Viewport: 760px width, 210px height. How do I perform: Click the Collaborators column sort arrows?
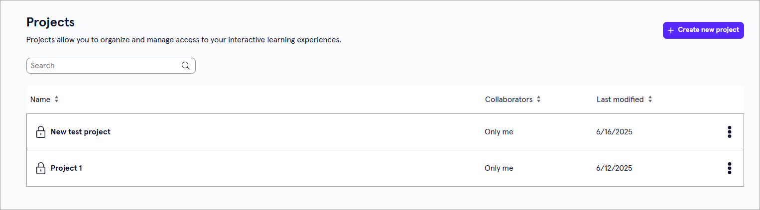click(538, 100)
